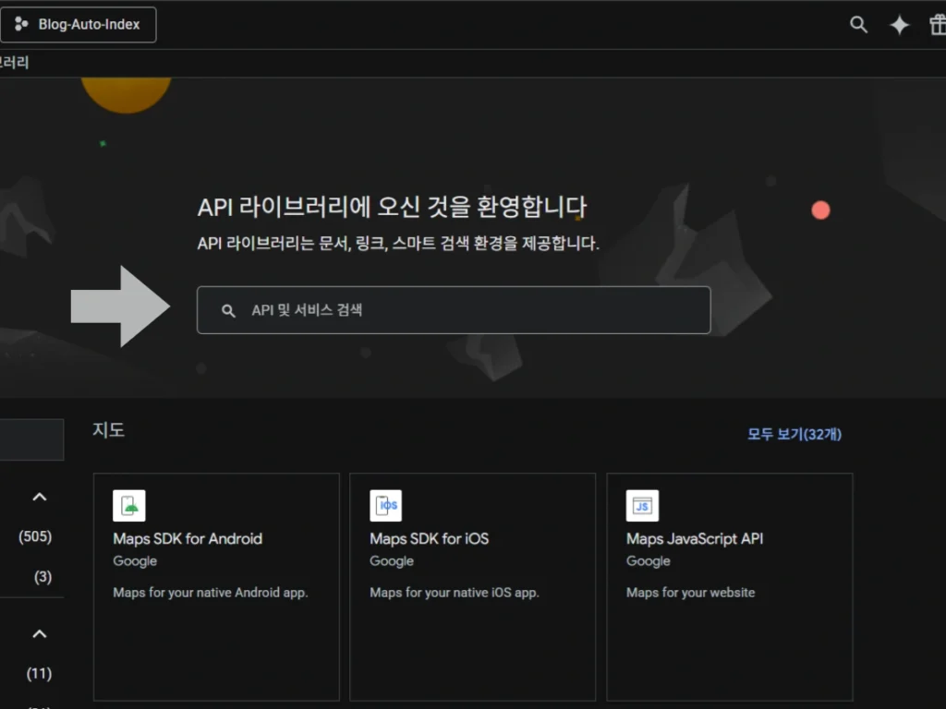
Task: Open the Maps SDK for Android card title
Action: [x=188, y=538]
